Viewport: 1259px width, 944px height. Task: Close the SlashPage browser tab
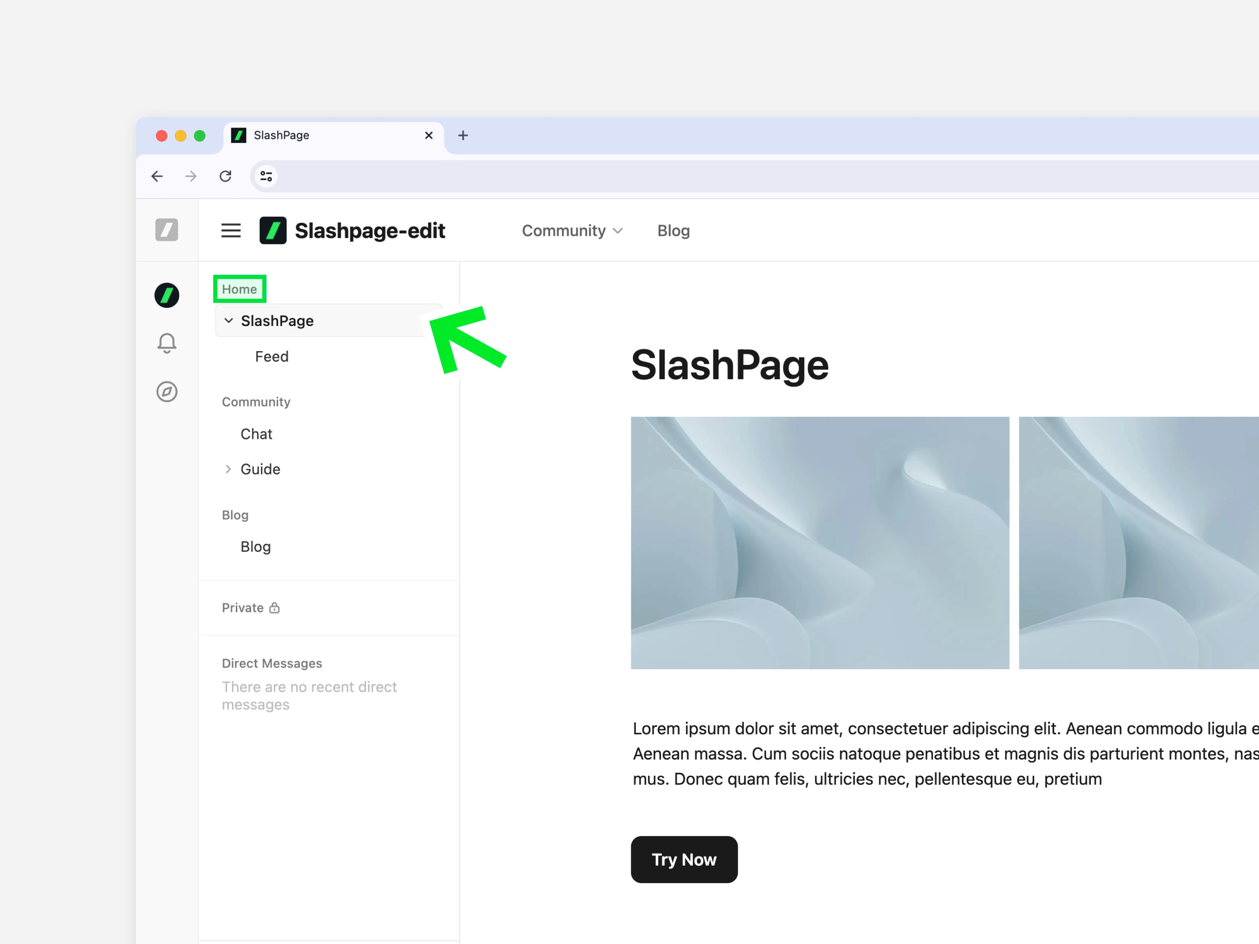(429, 136)
